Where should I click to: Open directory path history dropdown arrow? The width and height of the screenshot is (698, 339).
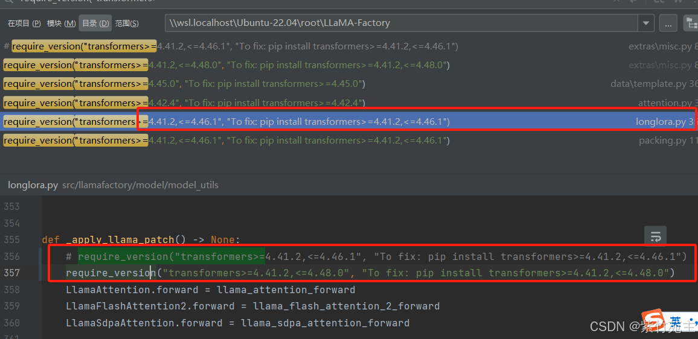click(645, 23)
